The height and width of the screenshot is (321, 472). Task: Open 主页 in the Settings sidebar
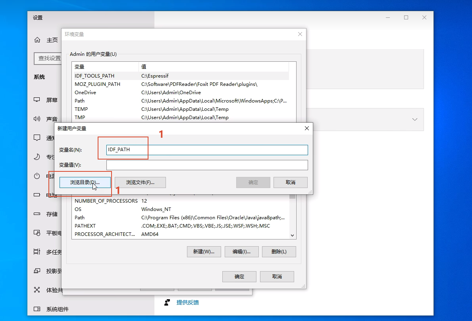52,40
